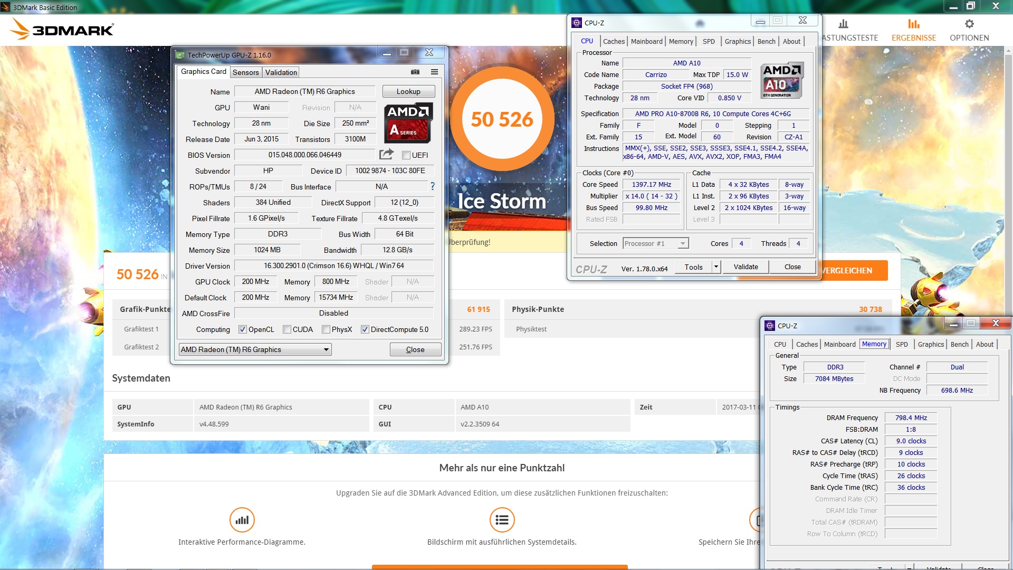Click the AMD A10 logo in CPU-Z
This screenshot has width=1013, height=570.
pos(782,81)
